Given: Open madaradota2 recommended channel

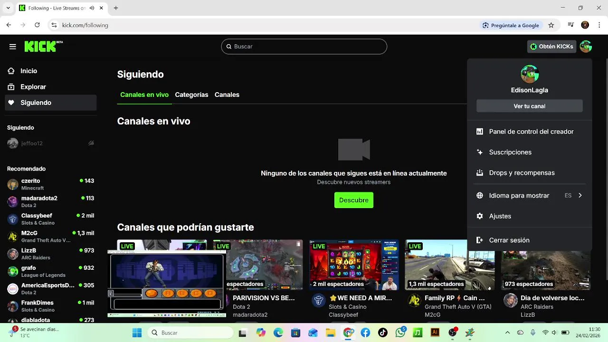Looking at the screenshot, I should [x=51, y=201].
